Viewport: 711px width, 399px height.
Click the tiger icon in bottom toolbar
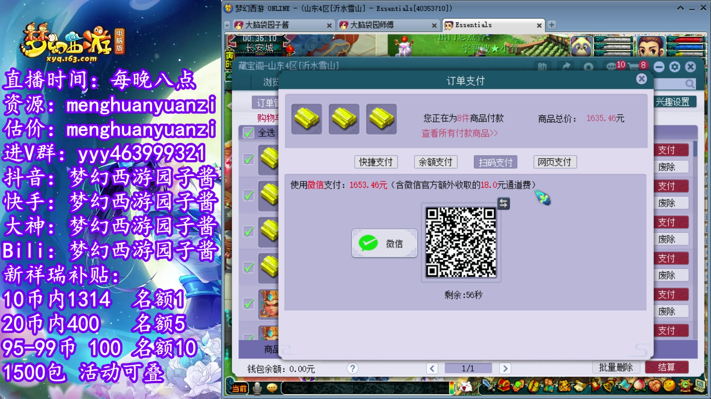point(565,386)
